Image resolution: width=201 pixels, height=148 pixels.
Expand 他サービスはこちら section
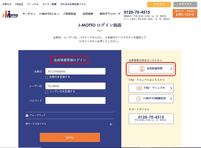(70, 124)
